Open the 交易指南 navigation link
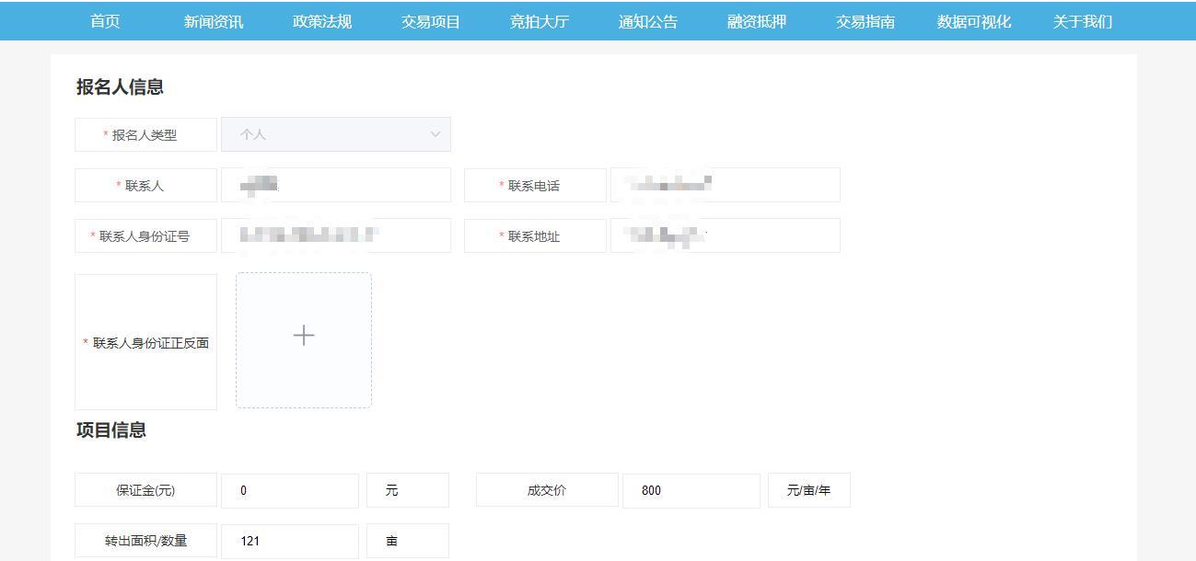Viewport: 1196px width, 561px height. [x=865, y=22]
